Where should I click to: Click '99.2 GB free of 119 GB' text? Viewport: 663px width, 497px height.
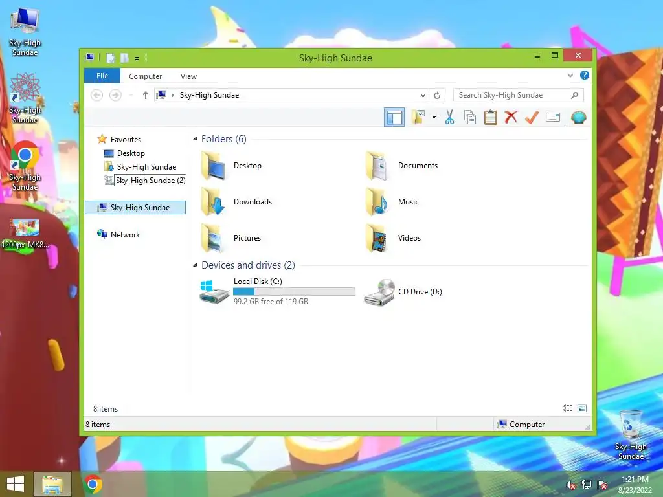click(x=271, y=302)
